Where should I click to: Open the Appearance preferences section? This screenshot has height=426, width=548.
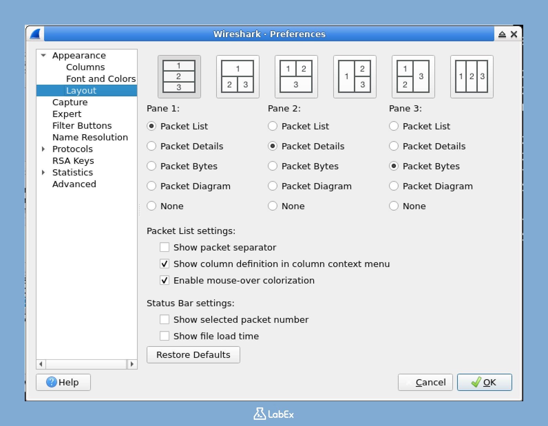pyautogui.click(x=79, y=55)
